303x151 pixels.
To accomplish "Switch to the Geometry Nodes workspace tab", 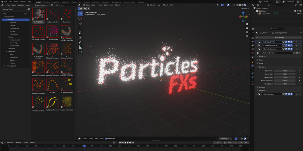I will point(129,2).
